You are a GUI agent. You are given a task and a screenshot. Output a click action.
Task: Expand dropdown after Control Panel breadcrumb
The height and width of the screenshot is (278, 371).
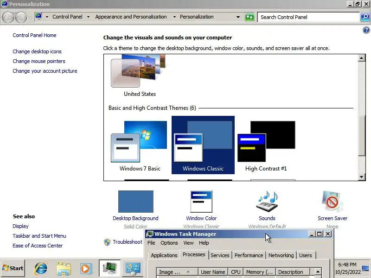(x=88, y=17)
